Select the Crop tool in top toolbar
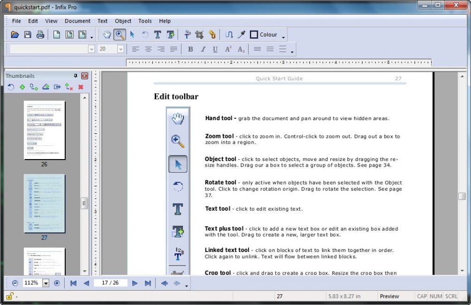 click(x=199, y=35)
